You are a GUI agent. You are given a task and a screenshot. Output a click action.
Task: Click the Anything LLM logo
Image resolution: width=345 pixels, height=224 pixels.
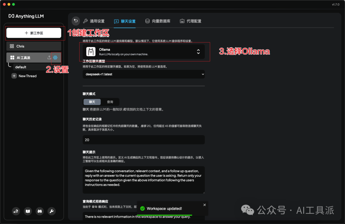pos(26,16)
